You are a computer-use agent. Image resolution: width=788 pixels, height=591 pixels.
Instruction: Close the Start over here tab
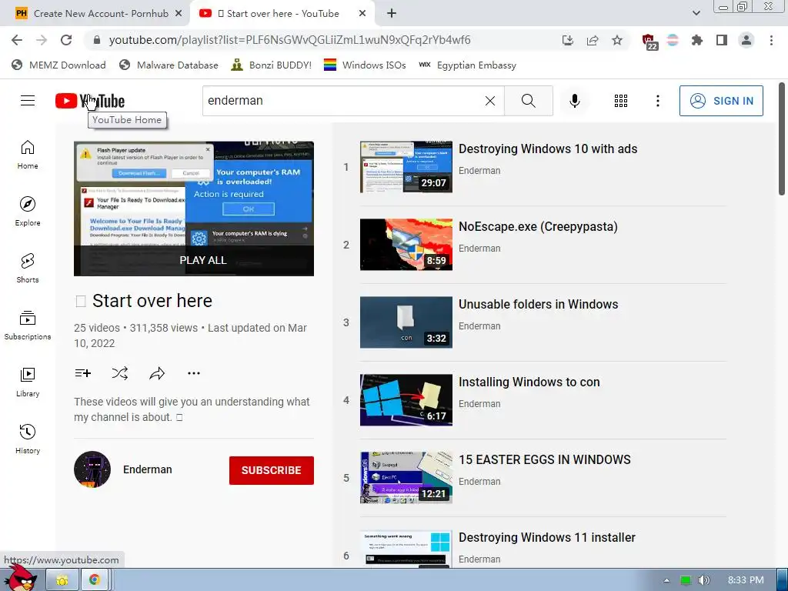pyautogui.click(x=362, y=14)
